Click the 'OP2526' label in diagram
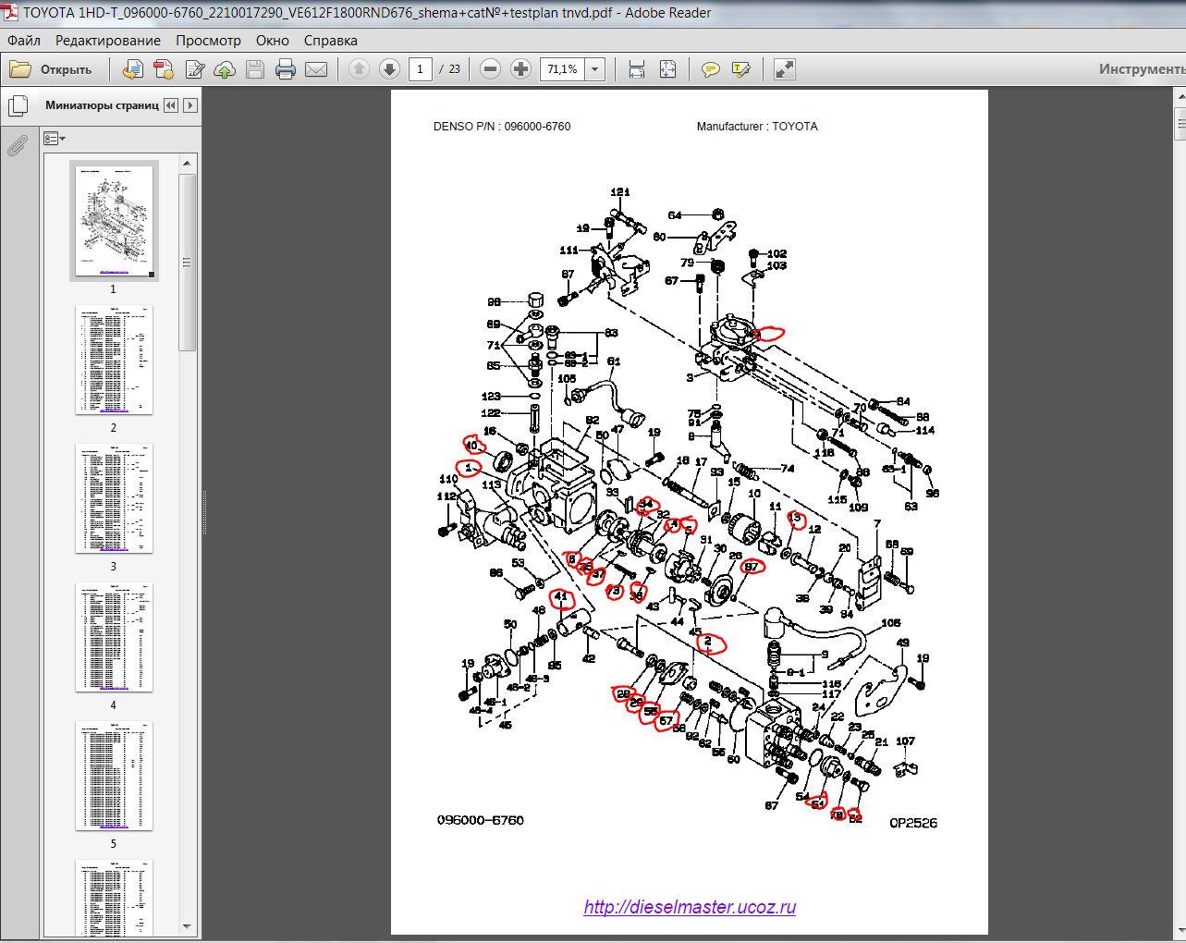Screen dimensions: 1186x943 coord(913,823)
